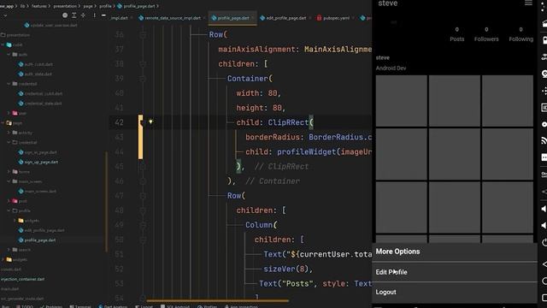Image resolution: width=547 pixels, height=308 pixels.
Task: Open injection_container.dart in project tree
Action: [23, 279]
